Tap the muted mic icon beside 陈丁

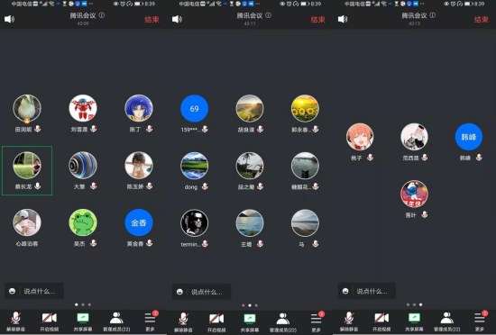point(150,129)
